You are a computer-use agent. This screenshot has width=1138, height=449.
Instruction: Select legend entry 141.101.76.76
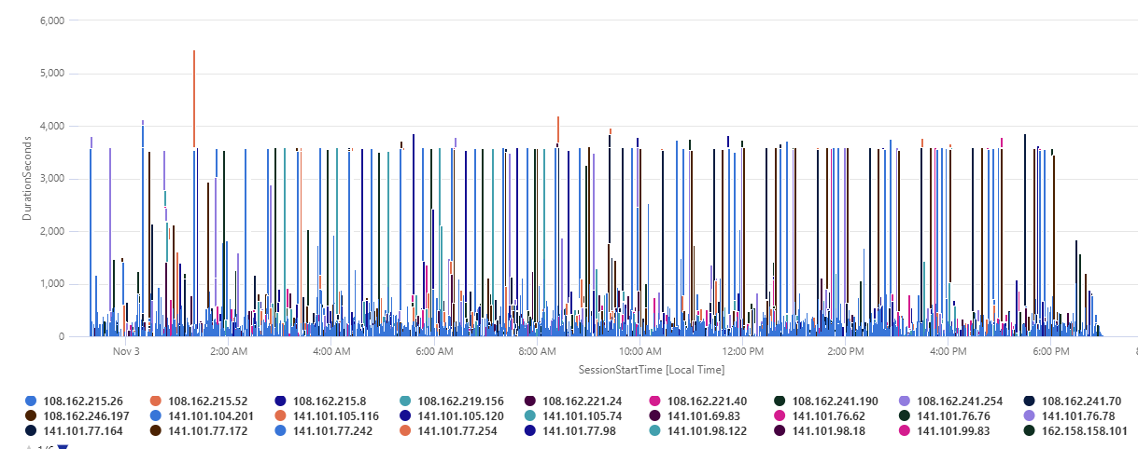(x=944, y=415)
